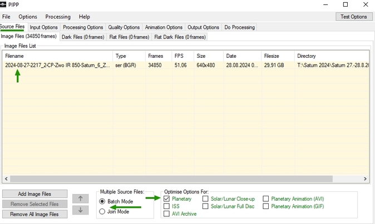Screen dimensions: 375x224
Task: Click the move up arrow button
Action: pos(80,198)
